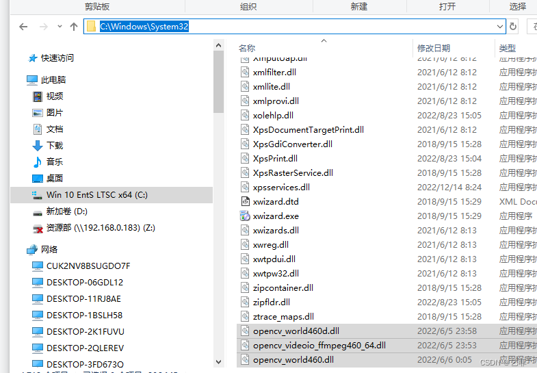Expand the 快速访问 quick access section
537x373 pixels.
click(x=57, y=58)
